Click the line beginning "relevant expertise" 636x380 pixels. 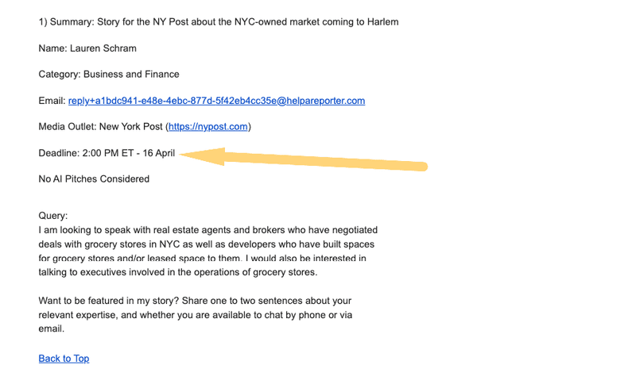(x=196, y=315)
